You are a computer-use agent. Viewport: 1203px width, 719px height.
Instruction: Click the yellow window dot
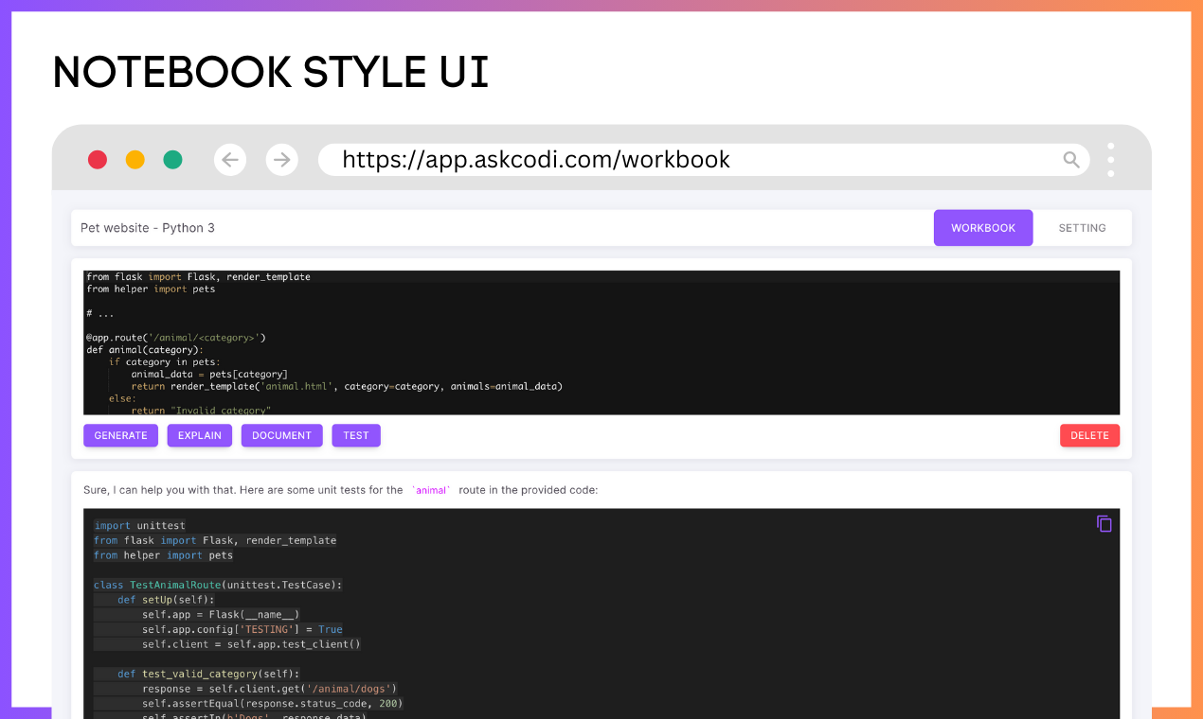[135, 160]
